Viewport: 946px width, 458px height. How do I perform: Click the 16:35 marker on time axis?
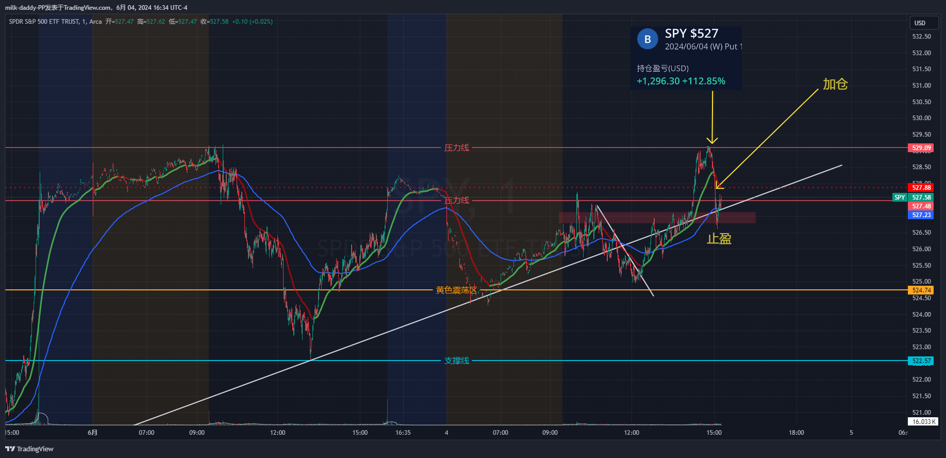point(403,433)
